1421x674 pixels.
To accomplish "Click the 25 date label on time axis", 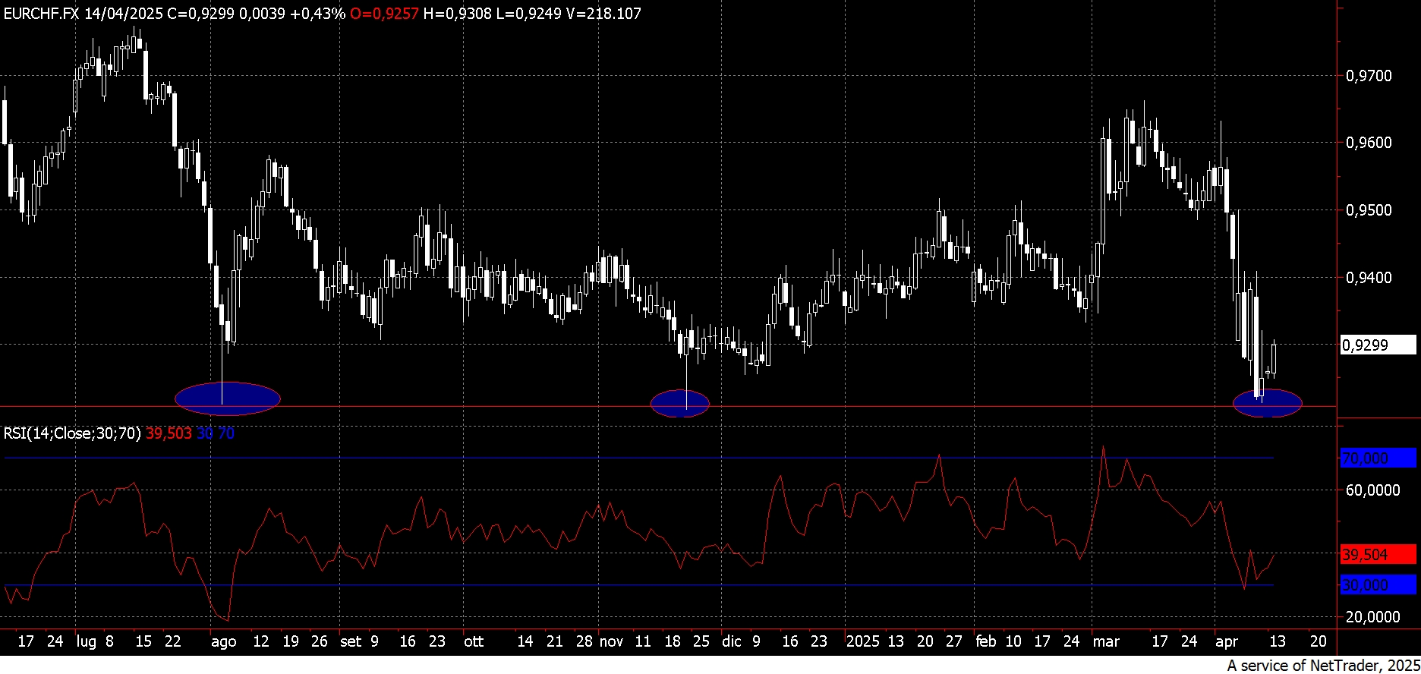I will tap(701, 641).
